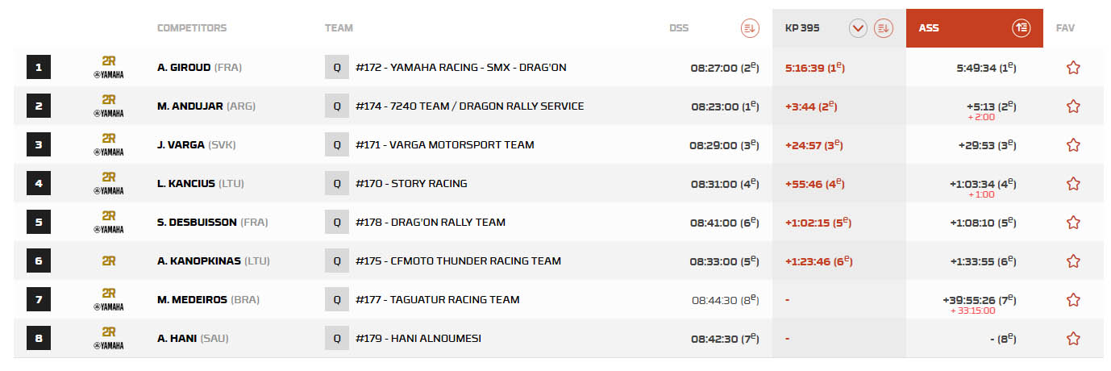
Task: Favorite competitor A. Giroud with star
Action: (1073, 68)
